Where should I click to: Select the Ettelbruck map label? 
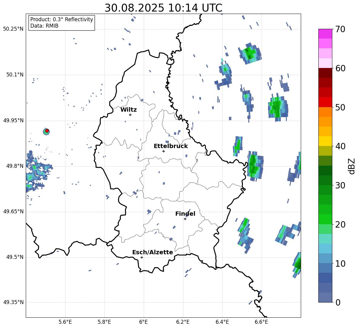point(171,146)
